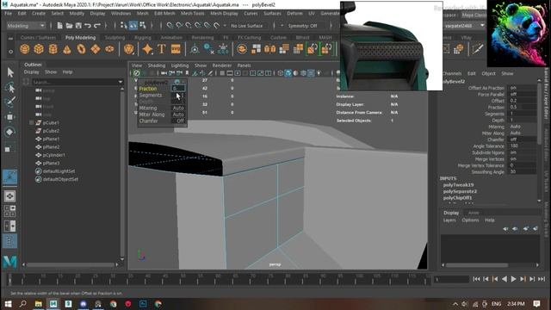The height and width of the screenshot is (310, 551).
Task: Select pCylinder1 in the Outliner
Action: [53, 155]
